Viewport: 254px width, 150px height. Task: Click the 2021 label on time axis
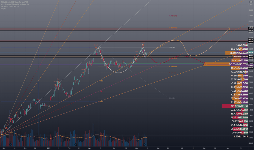click(49, 148)
